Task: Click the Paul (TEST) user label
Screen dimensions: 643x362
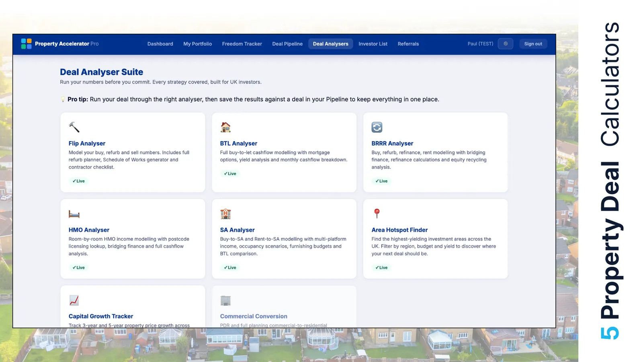Action: pyautogui.click(x=480, y=44)
